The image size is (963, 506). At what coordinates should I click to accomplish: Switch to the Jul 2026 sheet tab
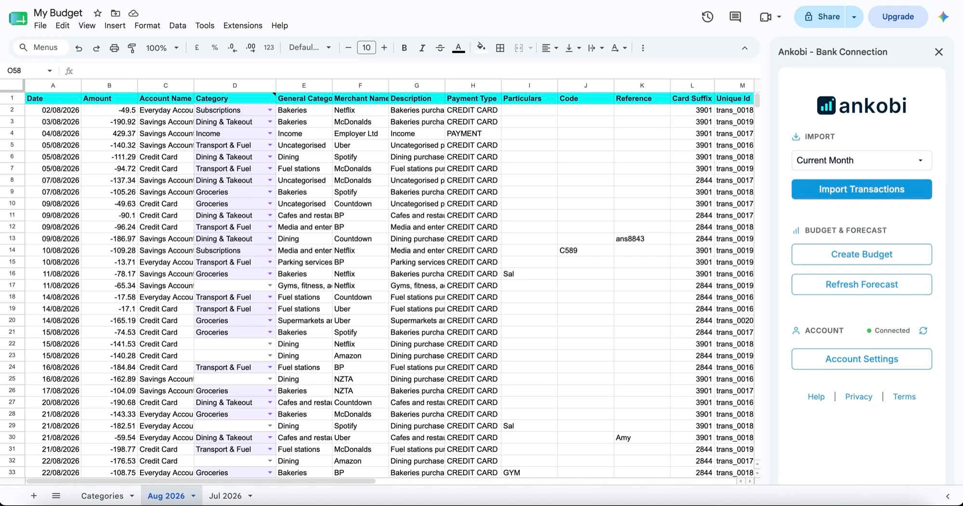[x=225, y=496]
